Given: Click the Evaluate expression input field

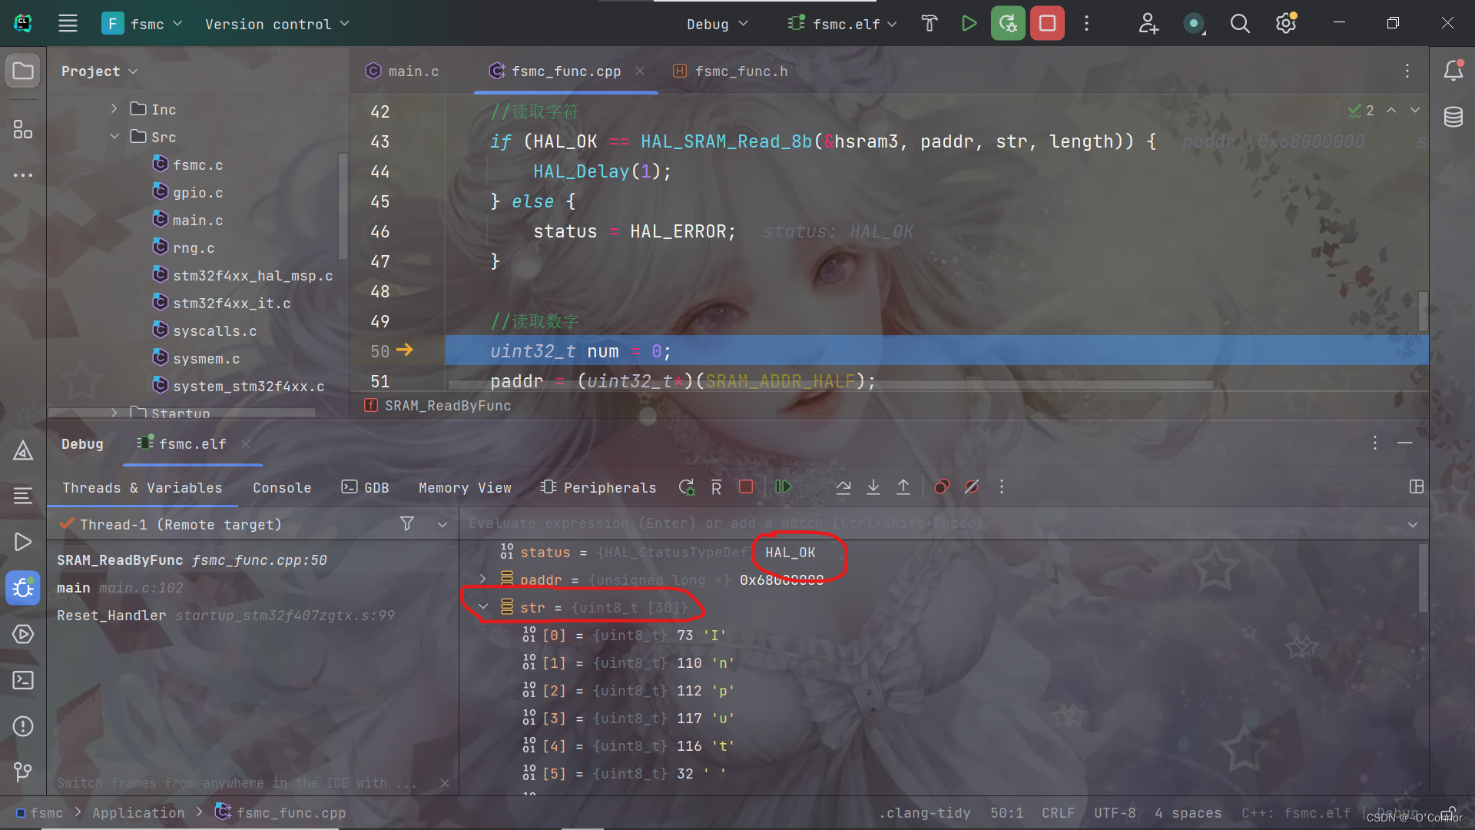Looking at the screenshot, I should [845, 523].
